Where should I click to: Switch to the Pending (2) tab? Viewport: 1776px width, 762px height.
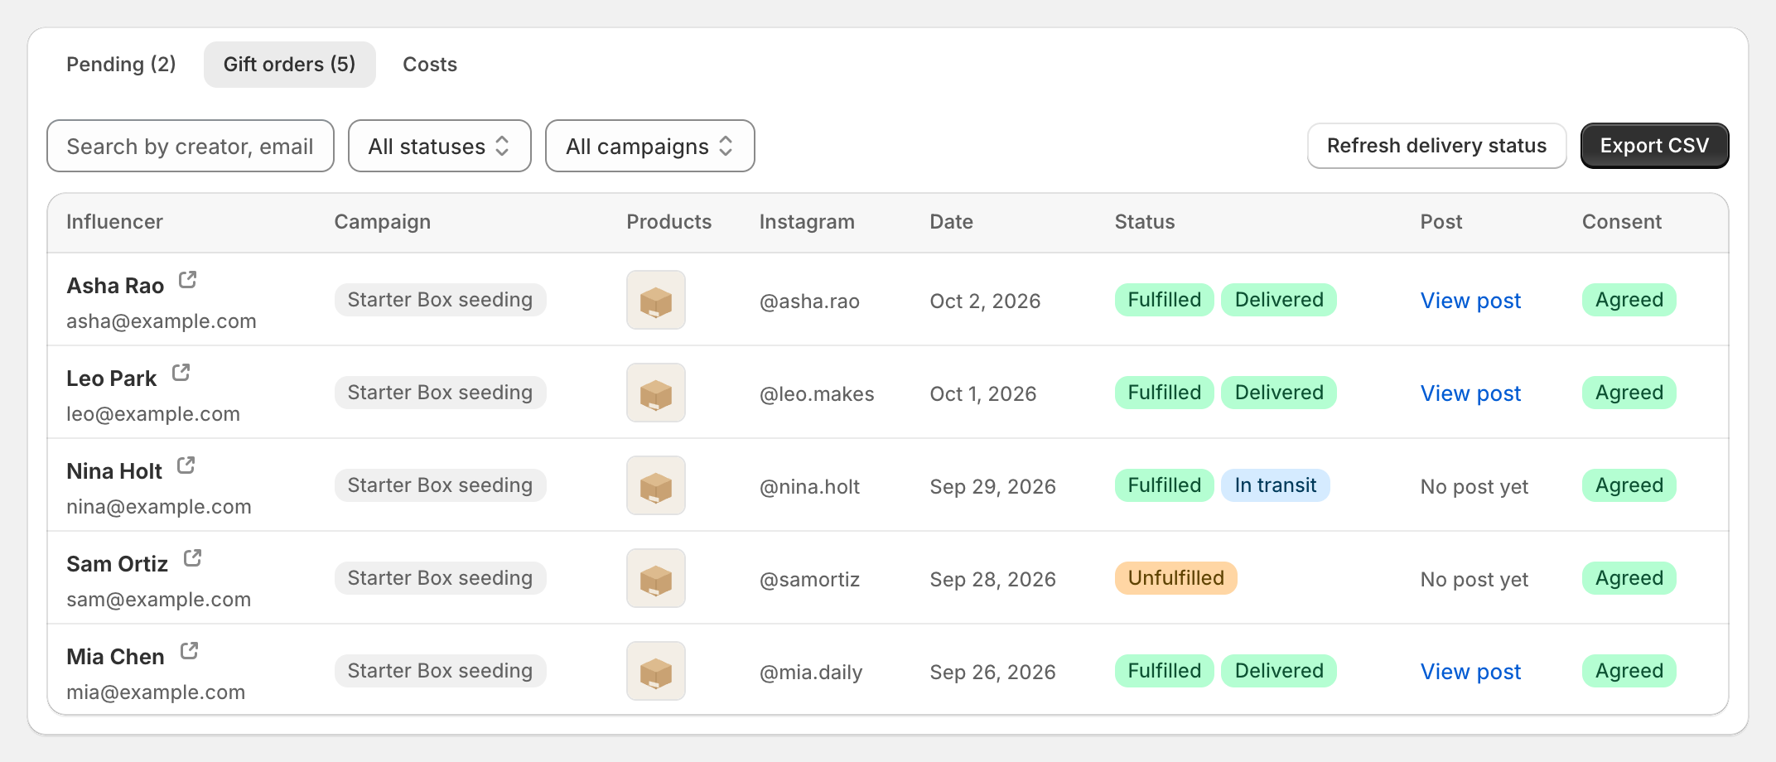point(121,65)
